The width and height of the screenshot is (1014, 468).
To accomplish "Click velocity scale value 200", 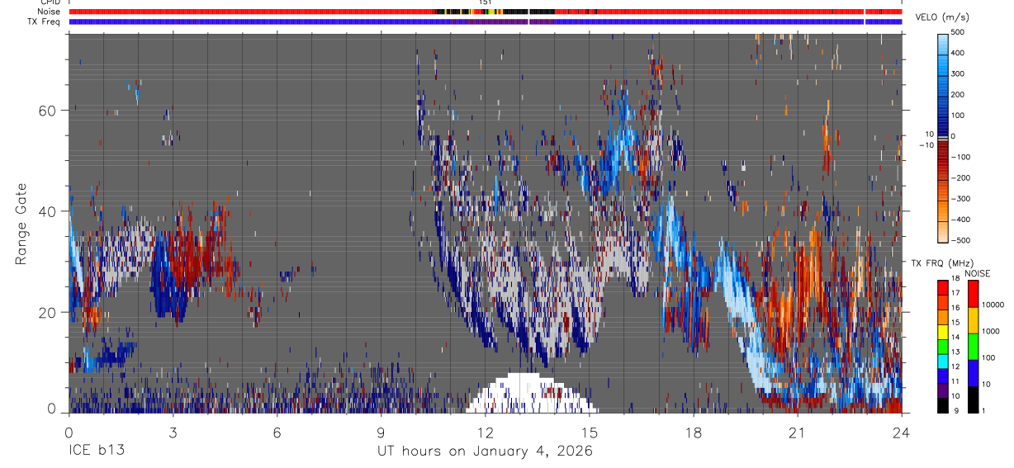I will click(958, 95).
